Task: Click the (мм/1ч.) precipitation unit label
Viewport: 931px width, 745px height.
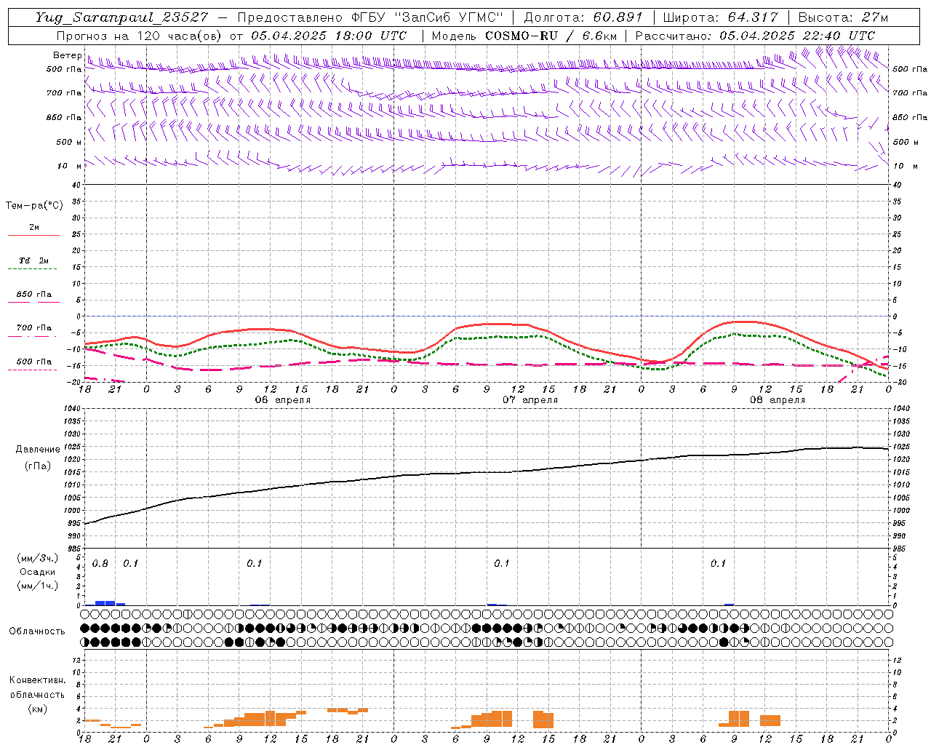Action: 37,586
